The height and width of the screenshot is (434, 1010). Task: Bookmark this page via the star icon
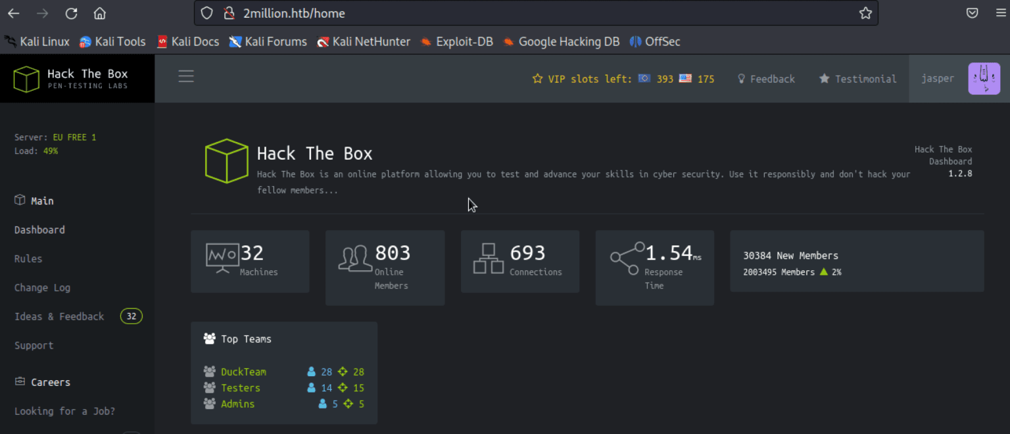click(865, 13)
